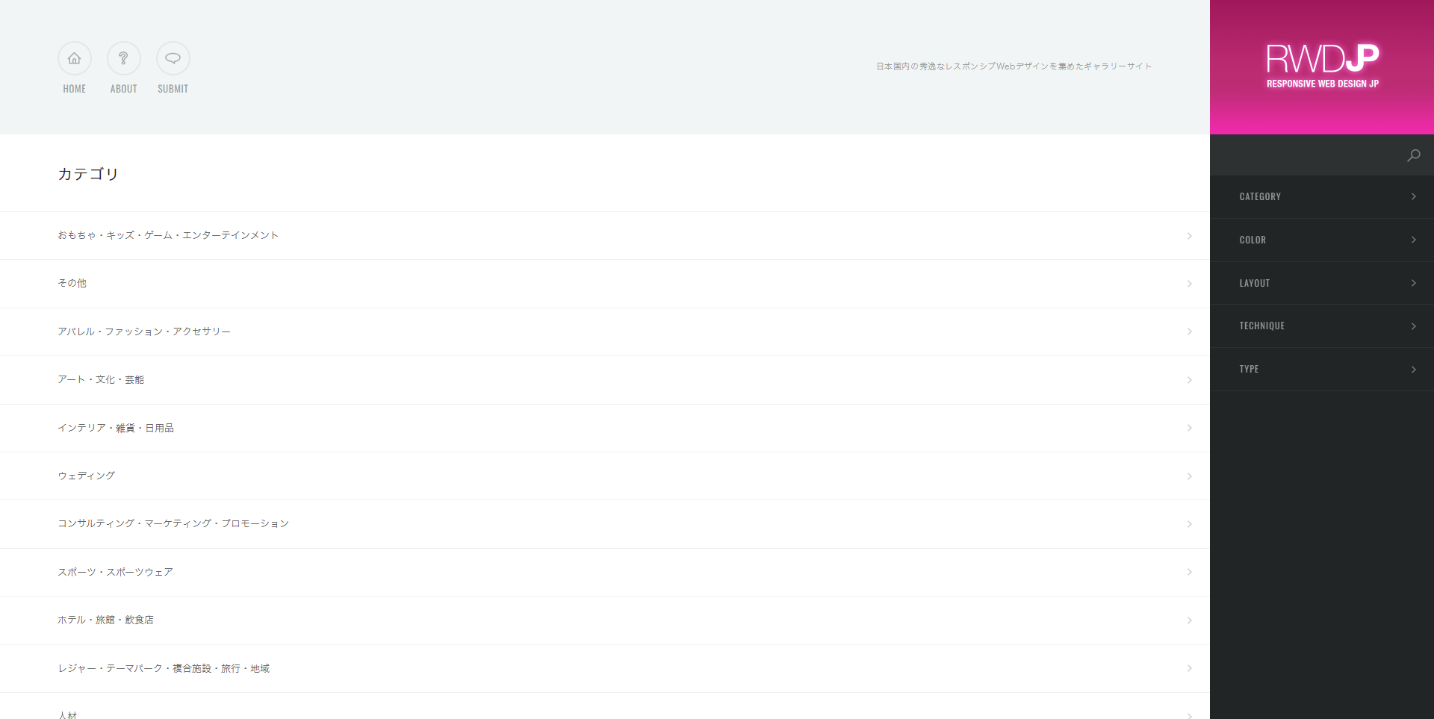Select the アート・文化・芸能 category
Viewport: 1434px width, 719px height.
[101, 380]
